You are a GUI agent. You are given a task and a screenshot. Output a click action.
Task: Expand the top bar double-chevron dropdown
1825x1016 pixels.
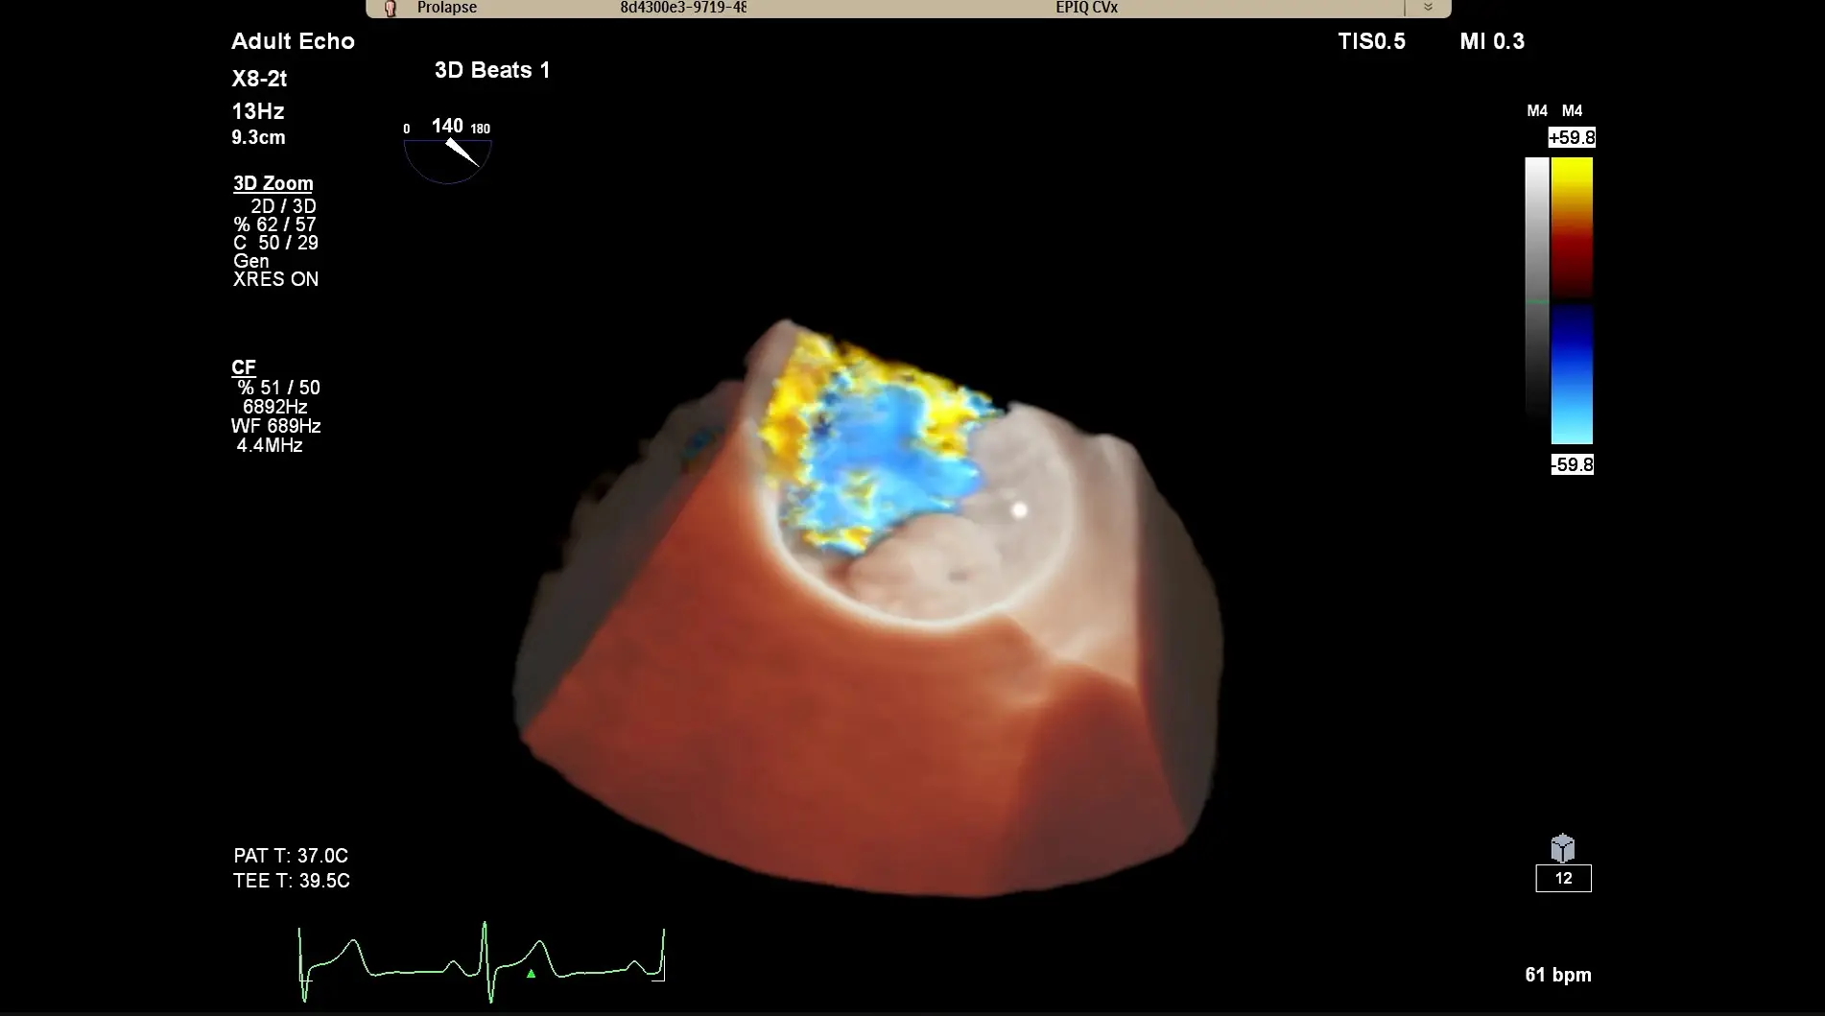pyautogui.click(x=1428, y=8)
